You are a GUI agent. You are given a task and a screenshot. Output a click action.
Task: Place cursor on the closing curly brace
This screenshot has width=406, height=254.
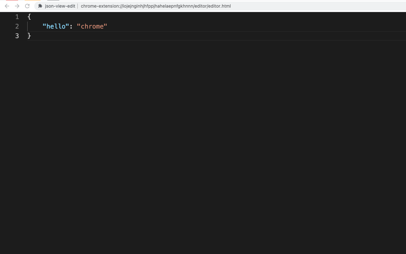click(x=29, y=36)
